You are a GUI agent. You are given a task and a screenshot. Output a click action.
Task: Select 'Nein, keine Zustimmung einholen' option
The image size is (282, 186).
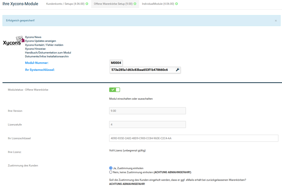111,172
